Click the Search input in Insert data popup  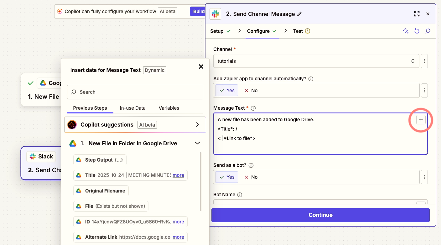click(135, 92)
